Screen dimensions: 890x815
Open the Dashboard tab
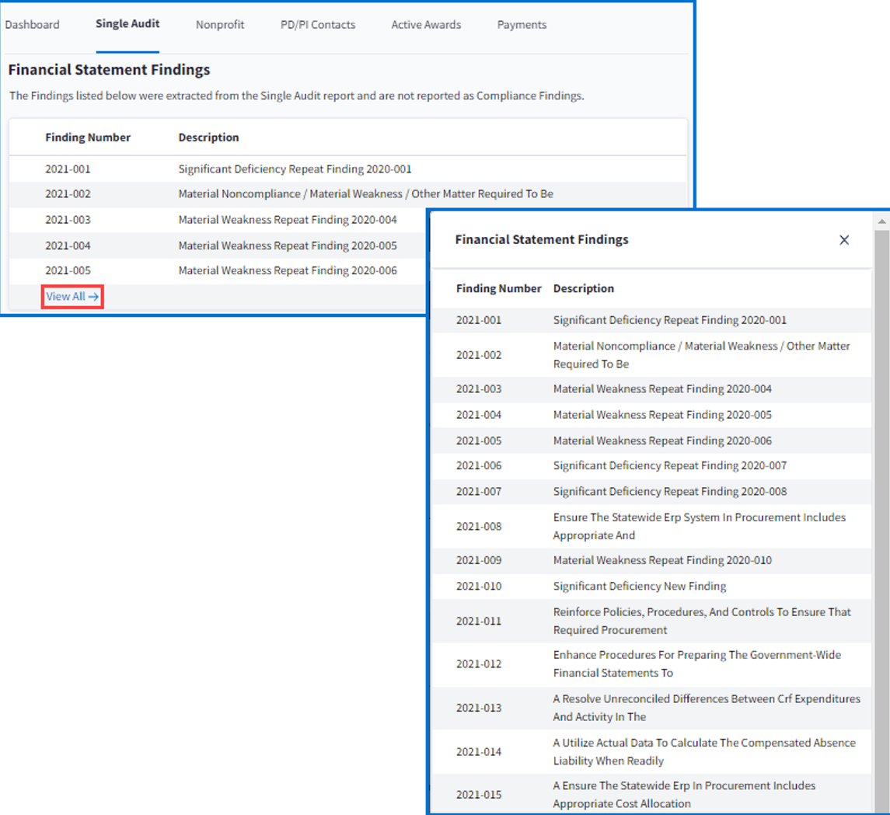pyautogui.click(x=32, y=25)
